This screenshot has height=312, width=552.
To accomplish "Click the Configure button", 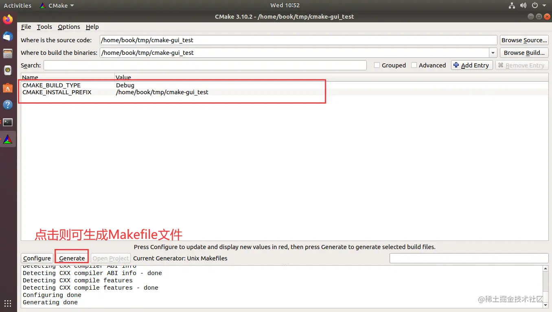I will [x=37, y=258].
